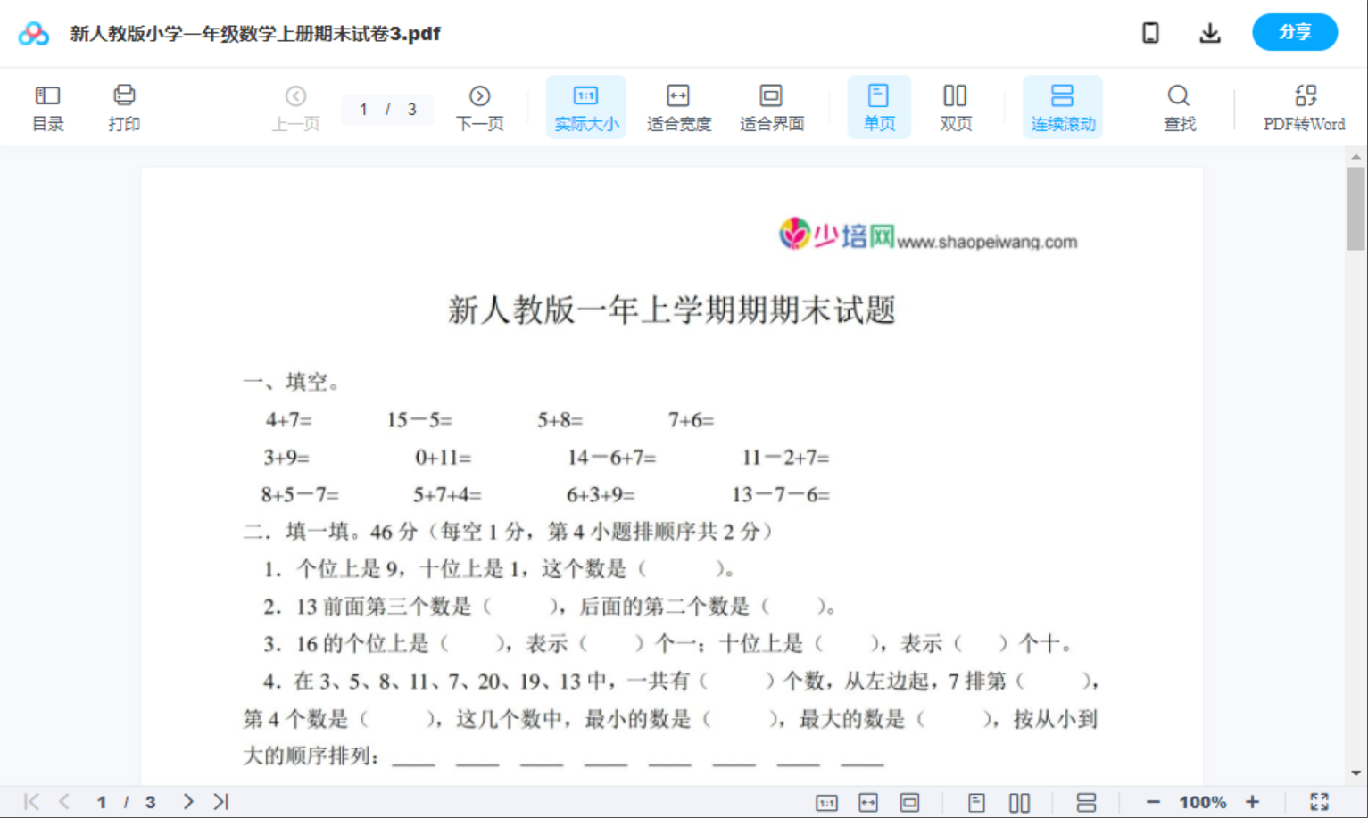Screen dimensions: 1368x818
Task: Select PDF转Word conversion option
Action: (x=1306, y=106)
